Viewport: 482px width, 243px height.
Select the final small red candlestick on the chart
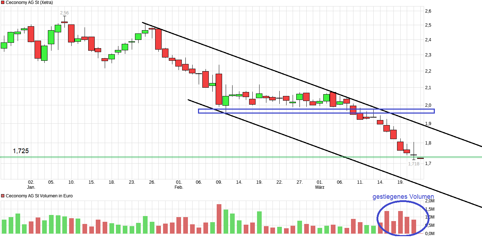point(421,157)
